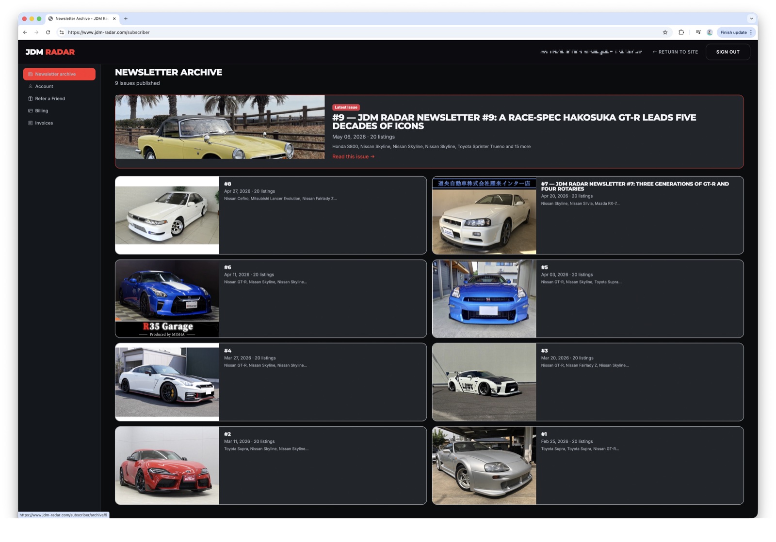Click '9 issues published' text

tap(137, 83)
